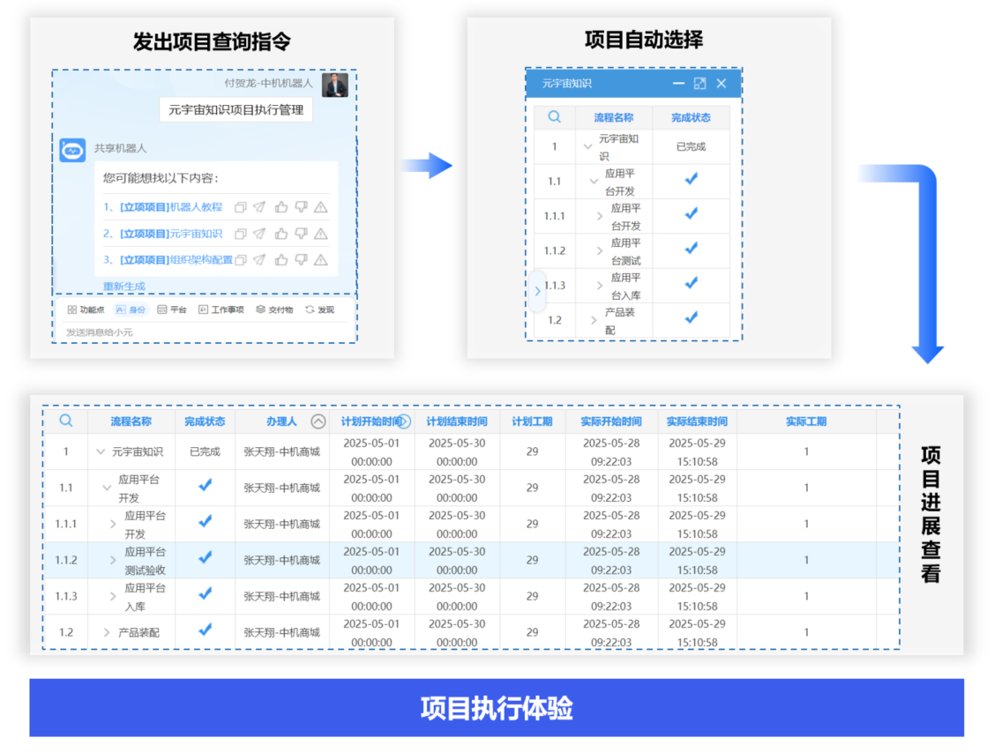1002x753 pixels.
Task: Click warning triangle icon for 元宇宙知识 result
Action: pos(321,234)
